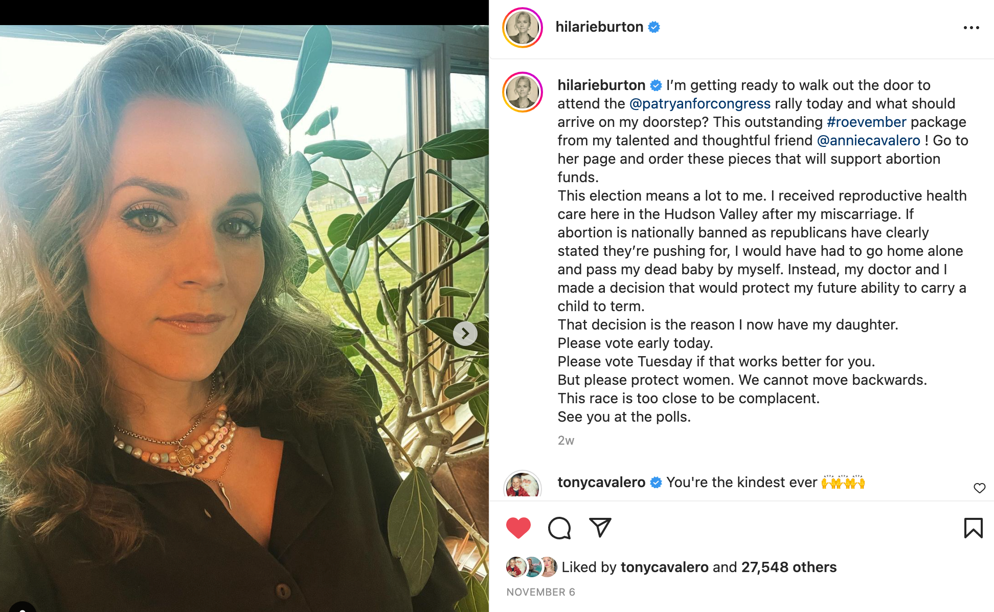Click the November 6 post date
Image resolution: width=994 pixels, height=612 pixels.
tap(540, 592)
